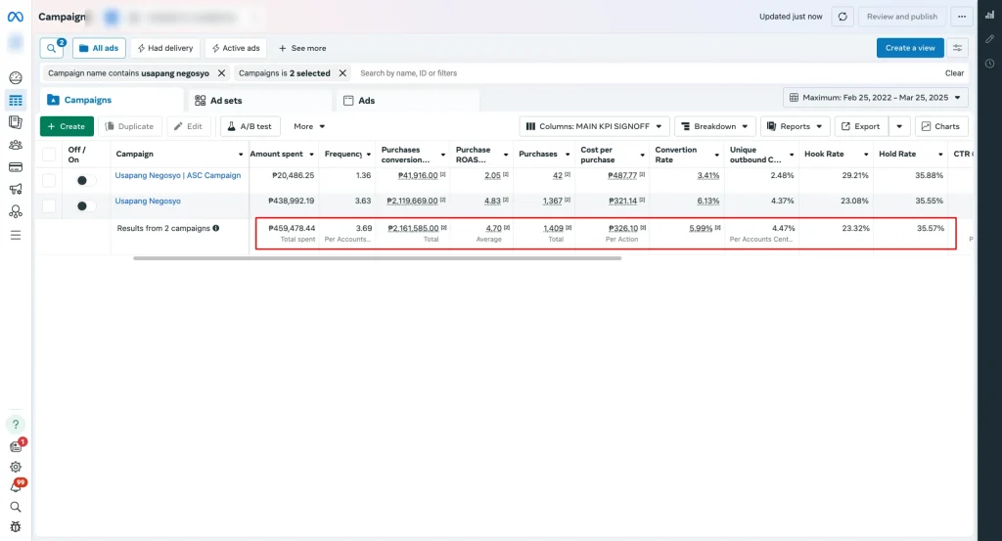The height and width of the screenshot is (541, 1002).
Task: Open the customize view sliders icon
Action: pyautogui.click(x=957, y=48)
